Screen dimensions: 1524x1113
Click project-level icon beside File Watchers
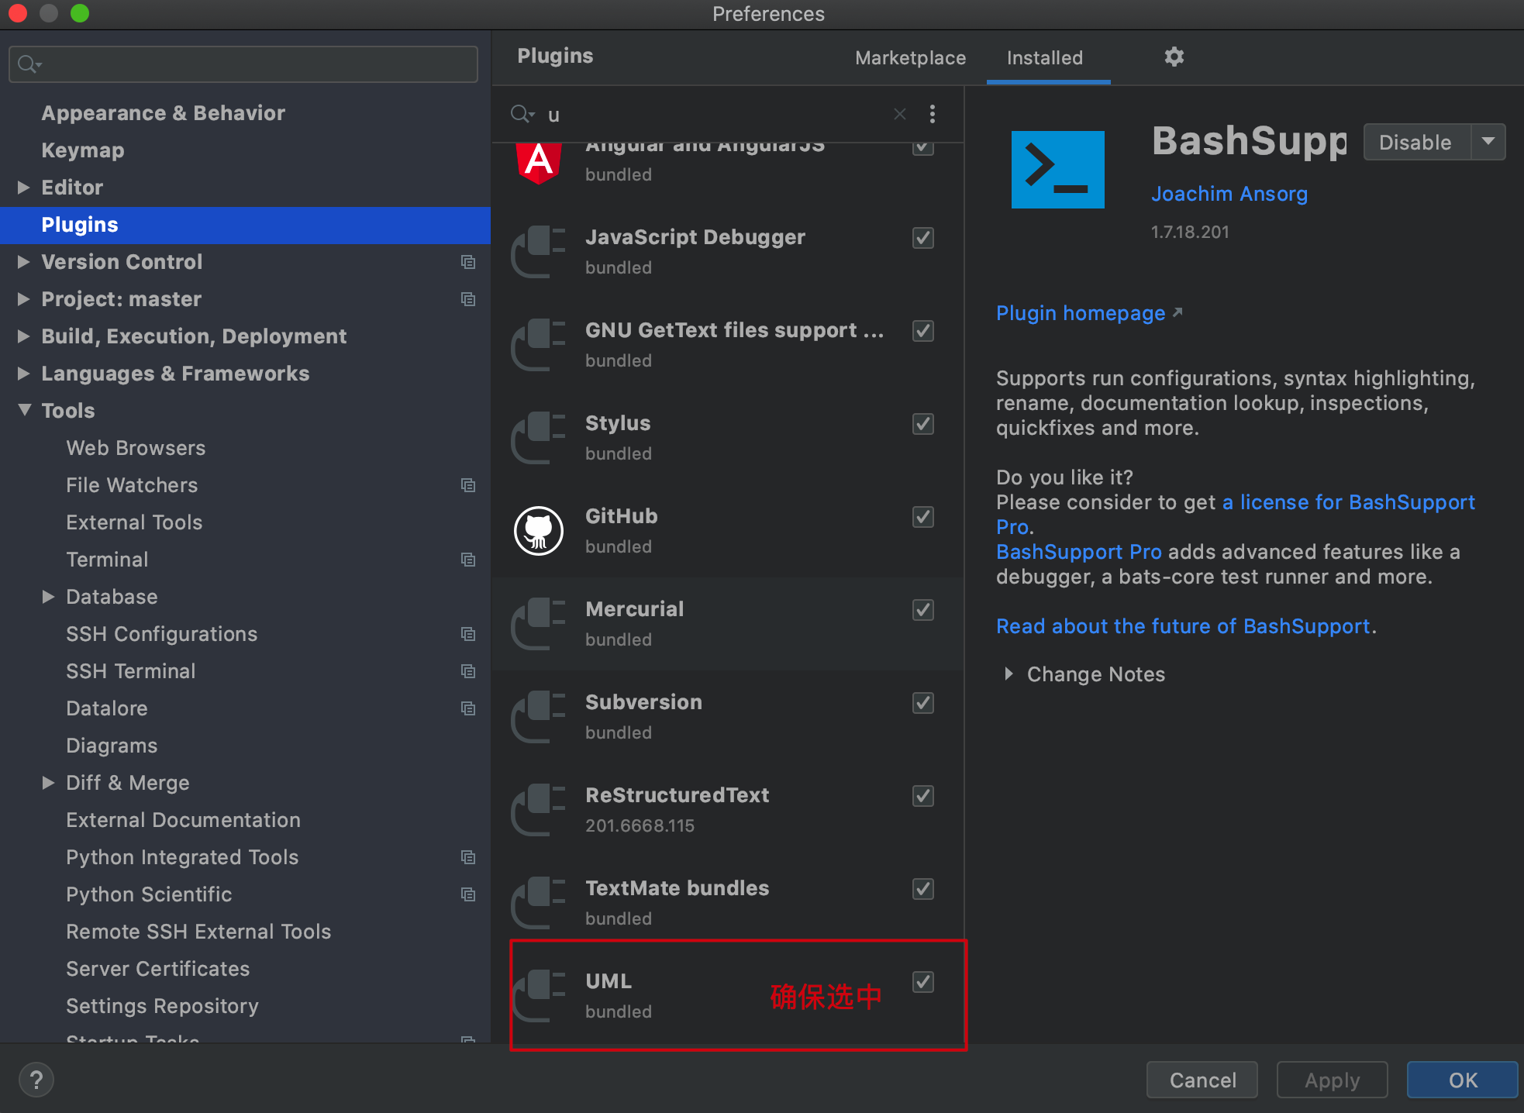click(x=467, y=485)
